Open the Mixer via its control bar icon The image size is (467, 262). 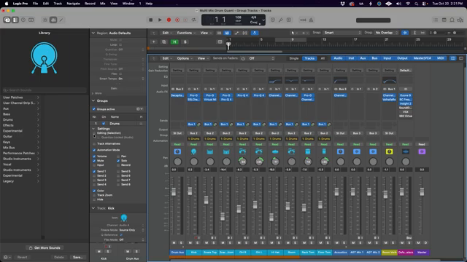53,20
